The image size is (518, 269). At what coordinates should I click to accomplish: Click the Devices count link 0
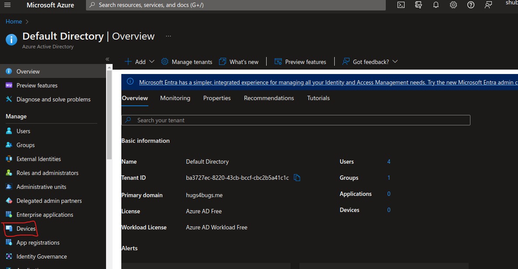point(389,210)
